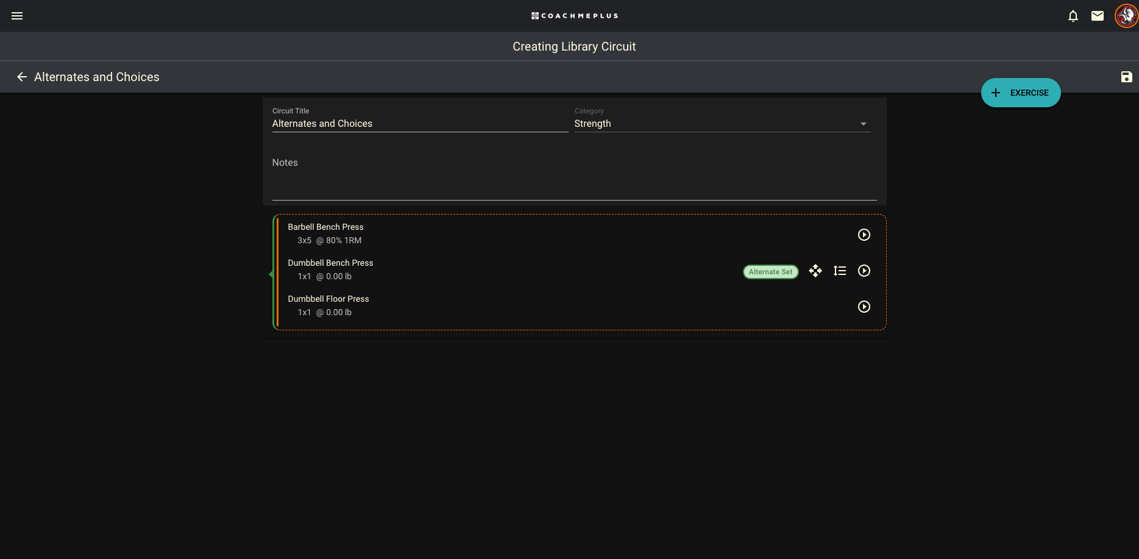Image resolution: width=1139 pixels, height=559 pixels.
Task: Play video for Dumbbell Floor Press
Action: click(x=864, y=307)
